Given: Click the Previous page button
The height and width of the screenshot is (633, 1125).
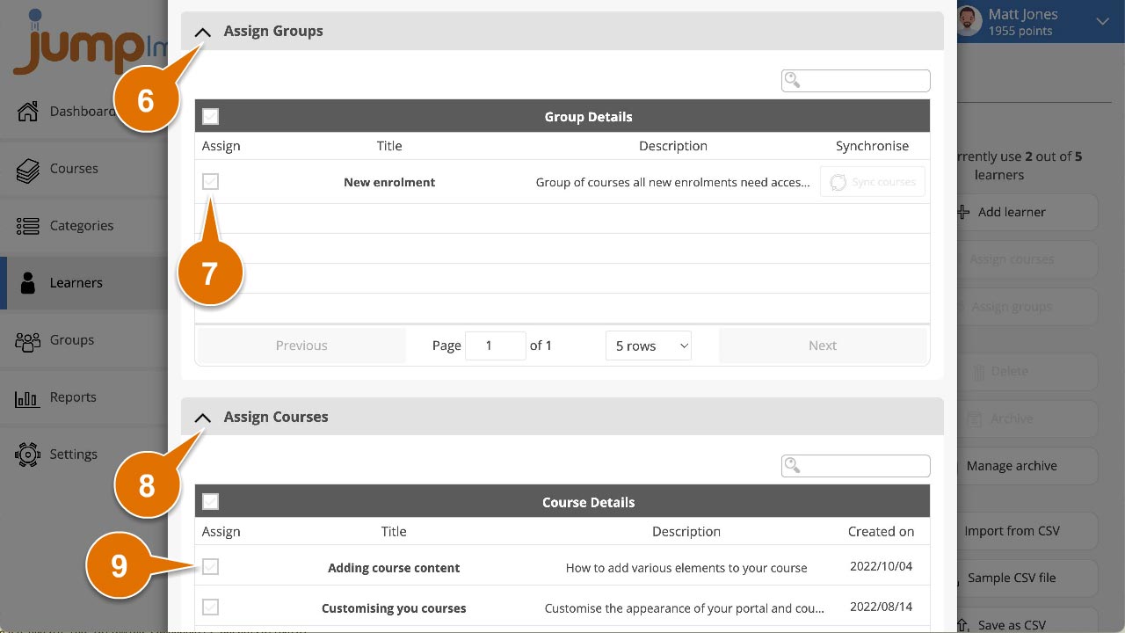Looking at the screenshot, I should (301, 346).
